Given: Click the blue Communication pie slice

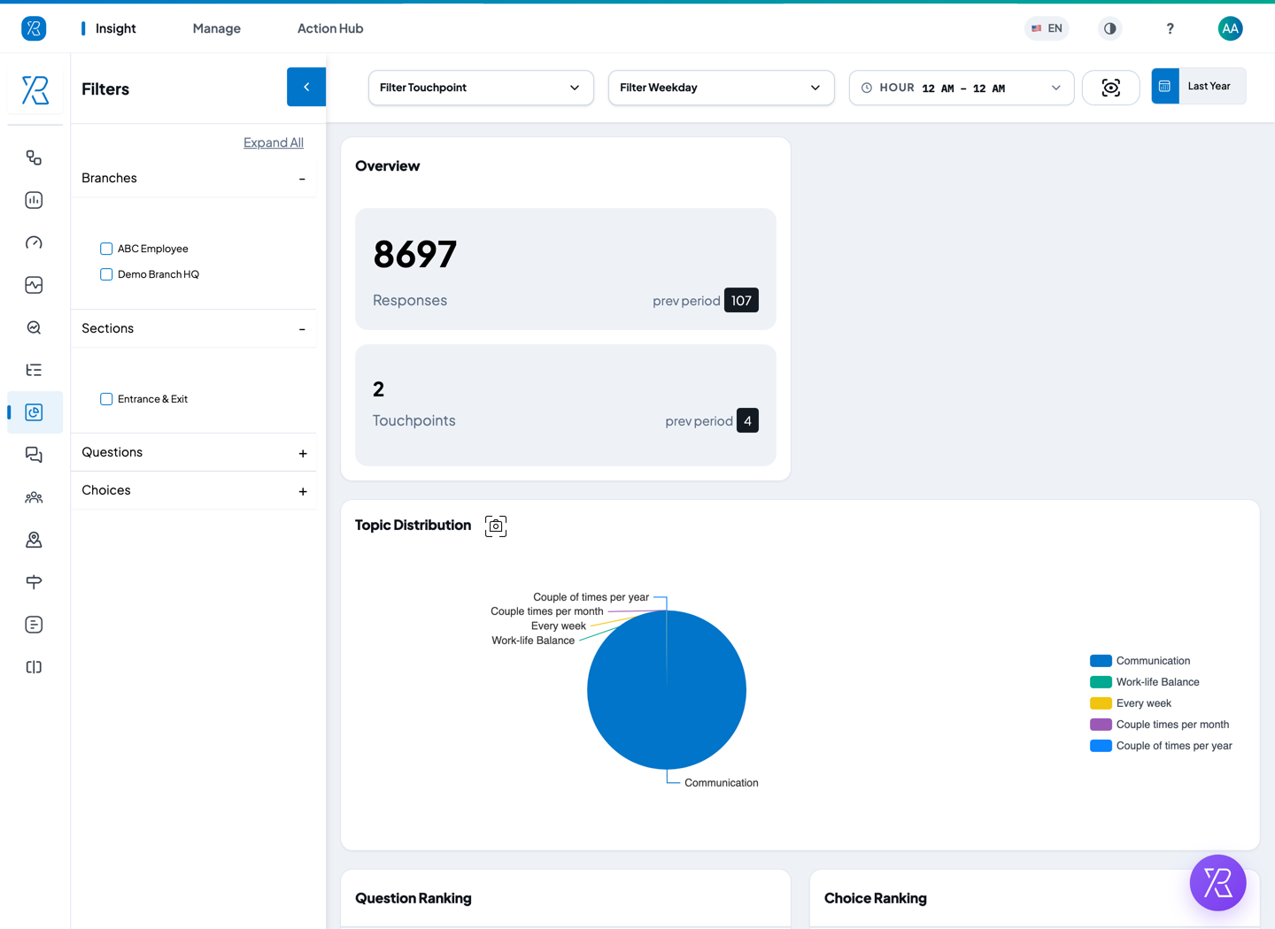Looking at the screenshot, I should click(667, 690).
